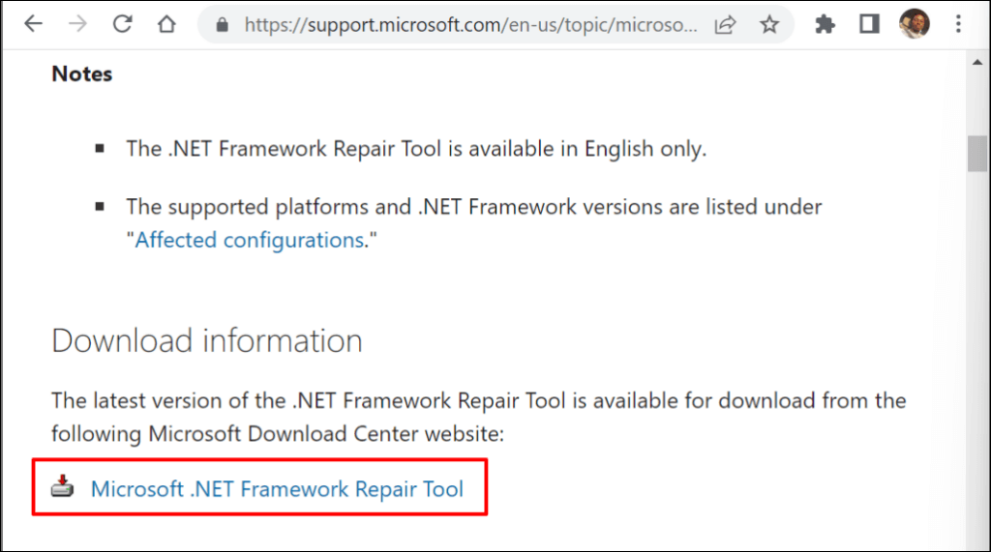Click the forward navigation arrow
The height and width of the screenshot is (552, 991).
[77, 24]
